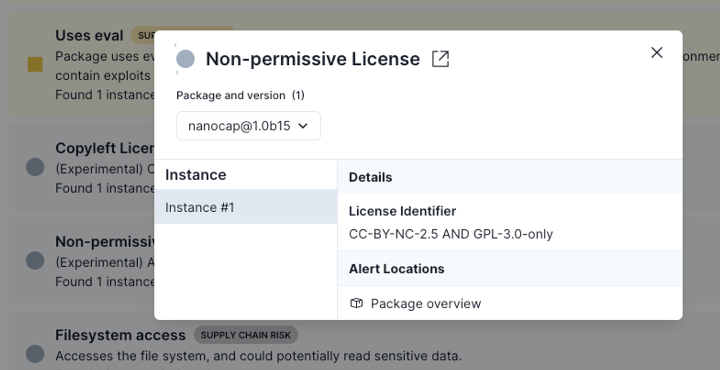
Task: Select the CC-BY-NC-2.5 AND GPL-3.0-only license text
Action: tap(451, 234)
